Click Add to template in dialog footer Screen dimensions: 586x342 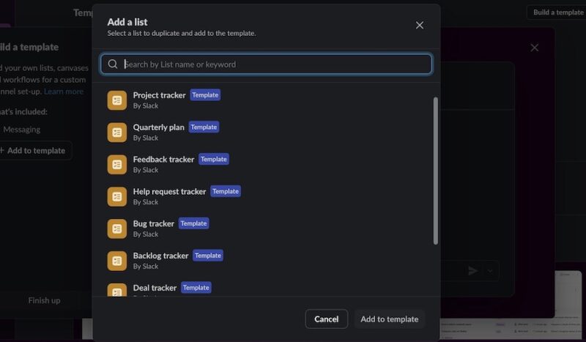click(x=390, y=319)
